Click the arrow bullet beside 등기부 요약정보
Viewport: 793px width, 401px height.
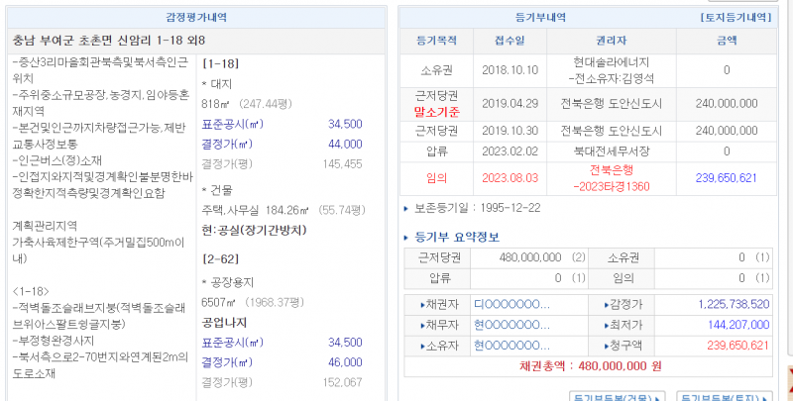tap(407, 237)
